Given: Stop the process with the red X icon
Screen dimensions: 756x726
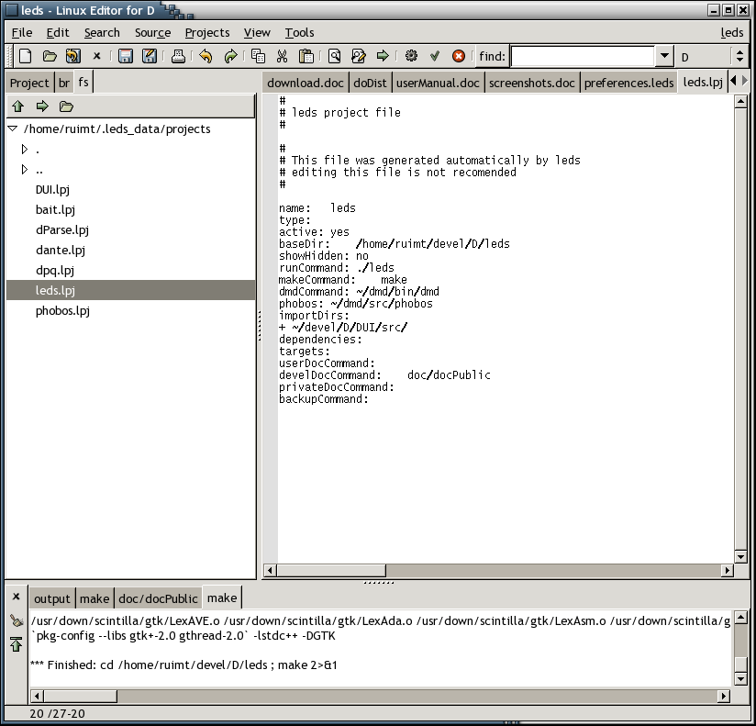Looking at the screenshot, I should [x=459, y=56].
